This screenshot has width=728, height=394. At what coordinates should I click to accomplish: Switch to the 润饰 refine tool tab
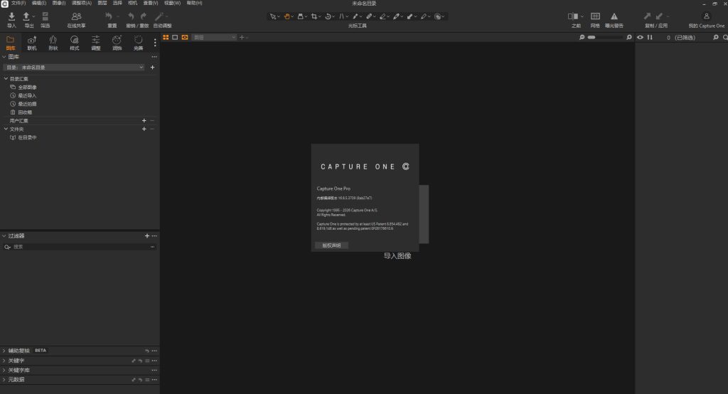[117, 43]
